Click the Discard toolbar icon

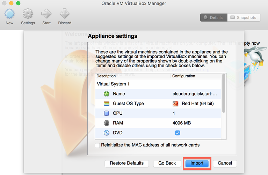(64, 14)
